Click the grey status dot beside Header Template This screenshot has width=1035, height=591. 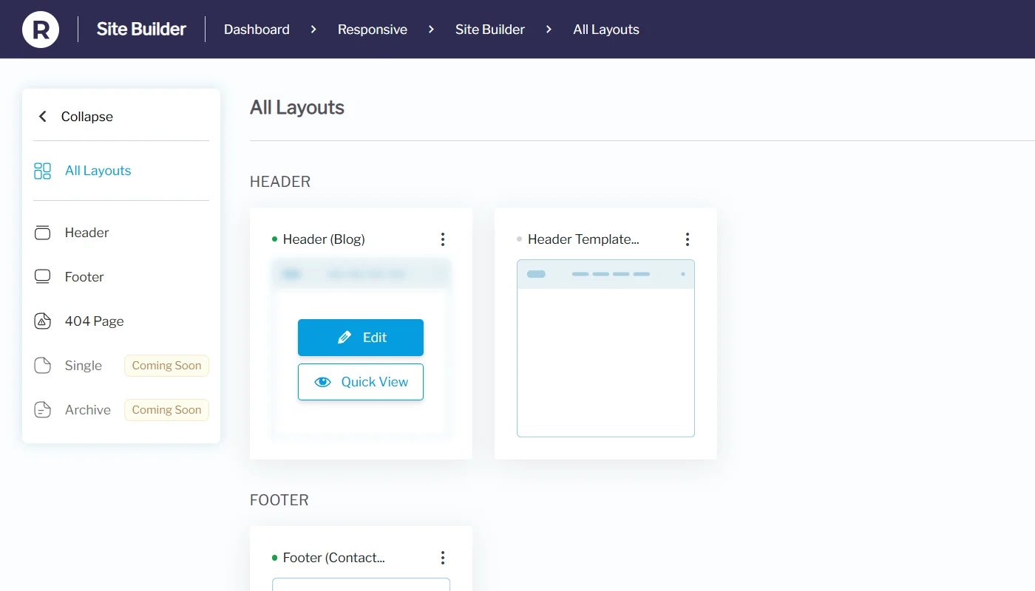pos(520,239)
